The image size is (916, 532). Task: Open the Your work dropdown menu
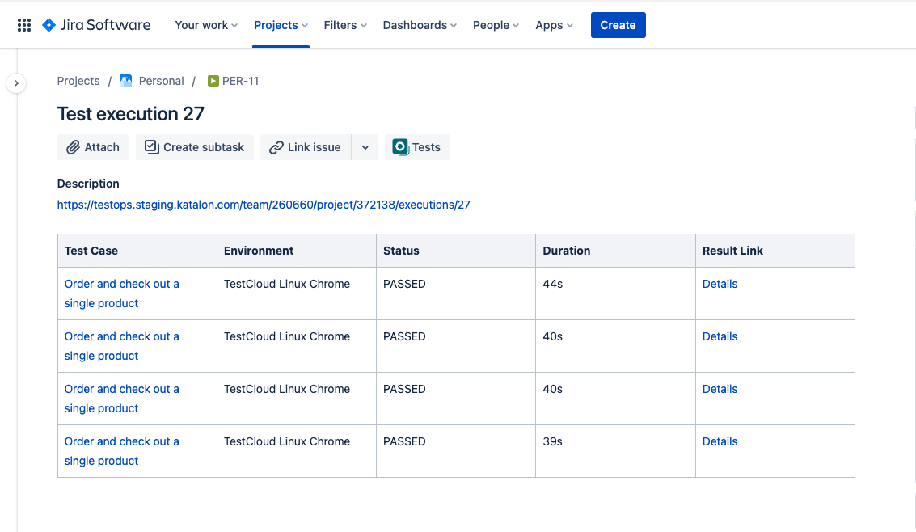(206, 25)
